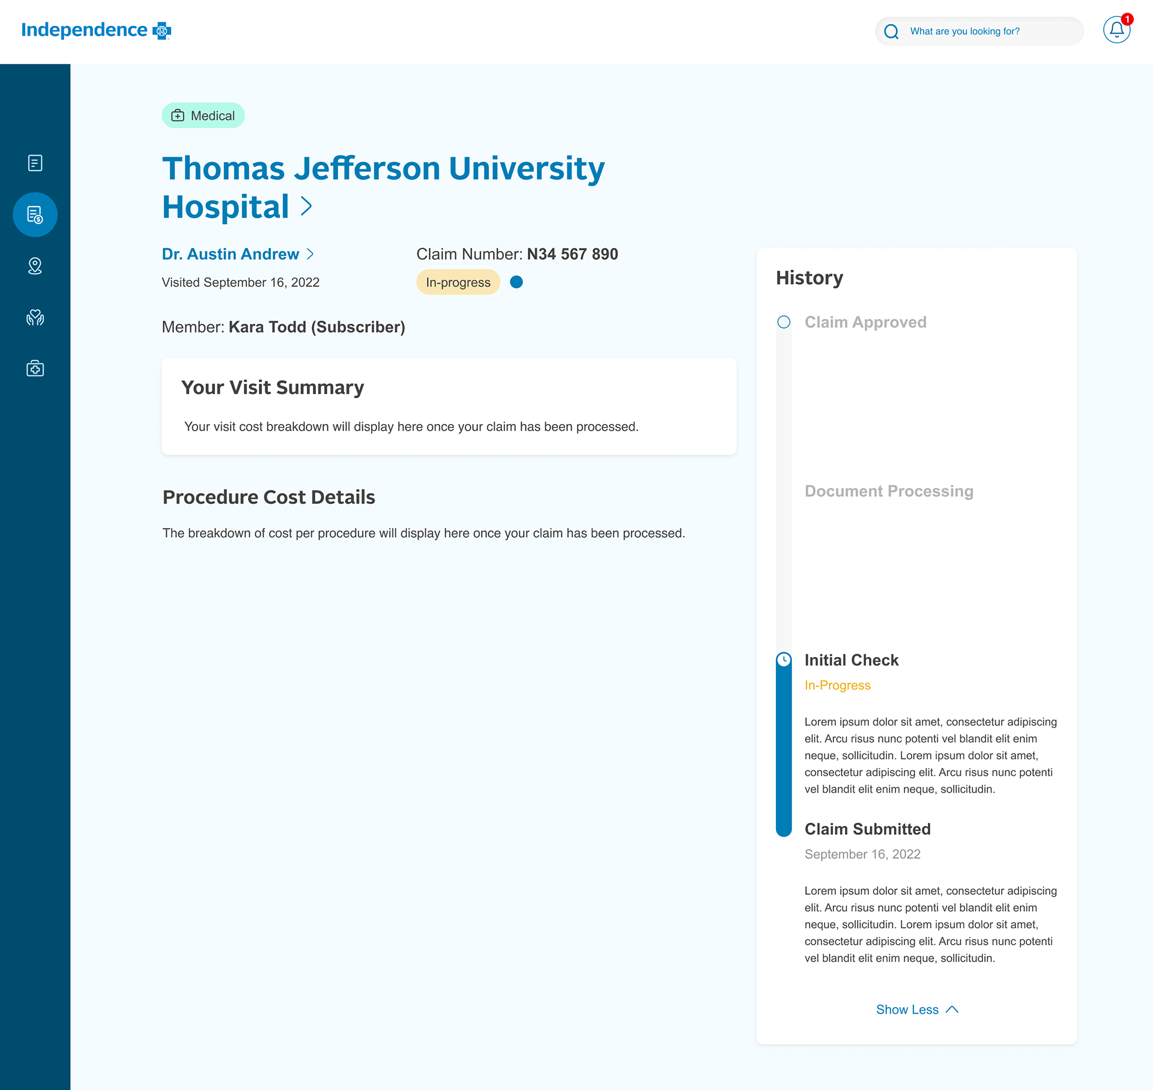Click the Independence Blue Cross logo
The width and height of the screenshot is (1153, 1090).
point(96,30)
